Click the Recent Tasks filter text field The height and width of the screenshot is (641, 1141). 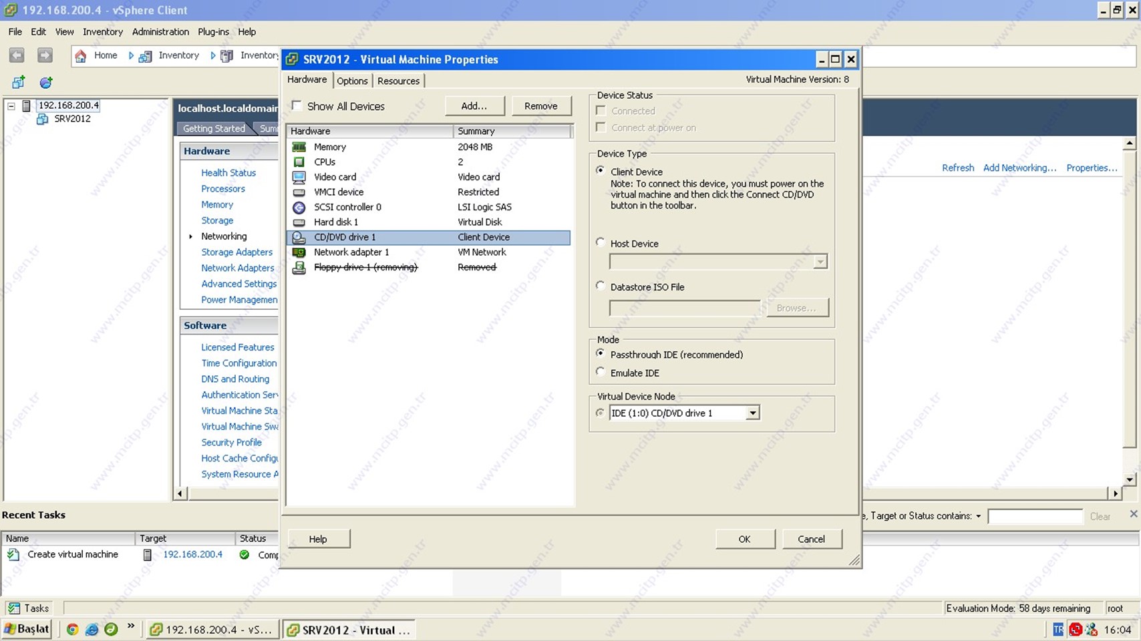1034,516
